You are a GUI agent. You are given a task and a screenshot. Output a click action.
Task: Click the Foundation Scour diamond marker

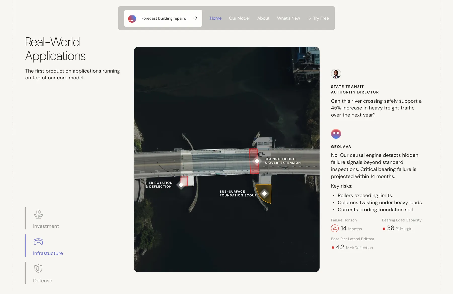tap(264, 194)
